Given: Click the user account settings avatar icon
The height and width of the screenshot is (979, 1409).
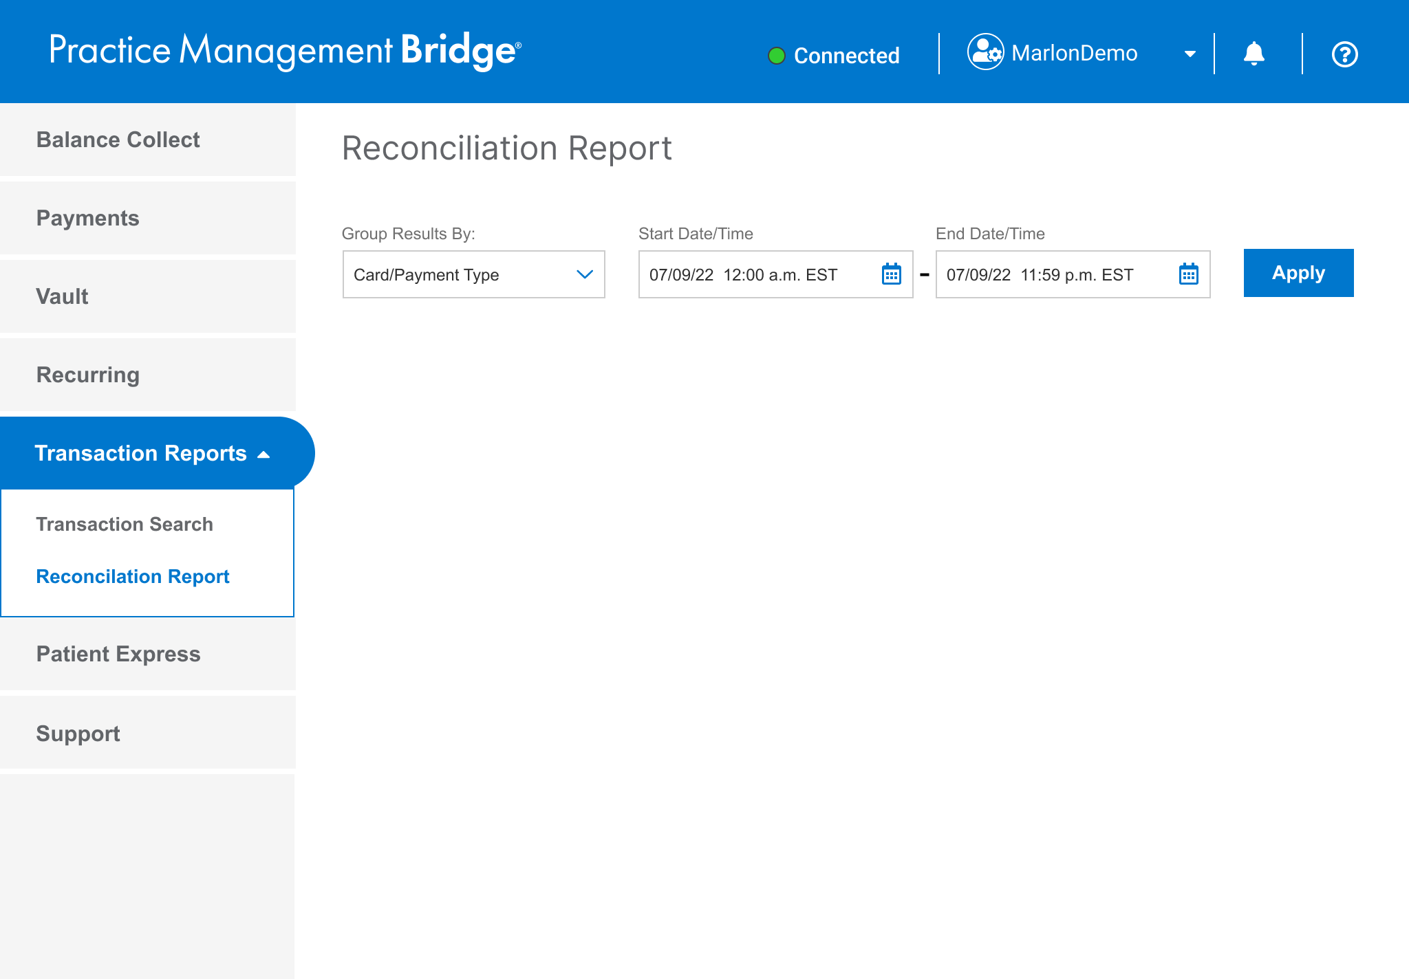Looking at the screenshot, I should 985,52.
